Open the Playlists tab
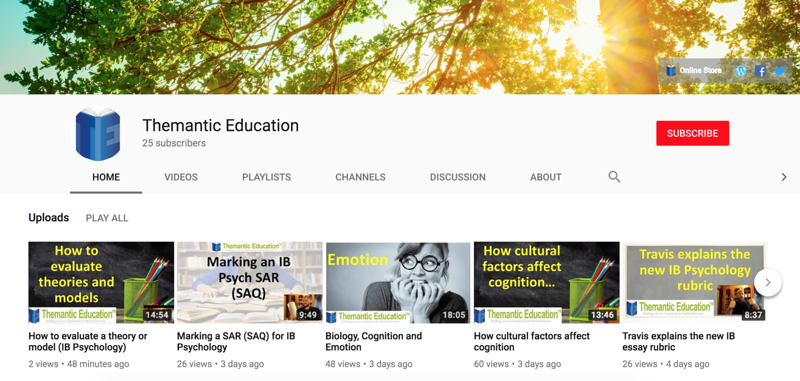This screenshot has width=800, height=381. click(266, 177)
